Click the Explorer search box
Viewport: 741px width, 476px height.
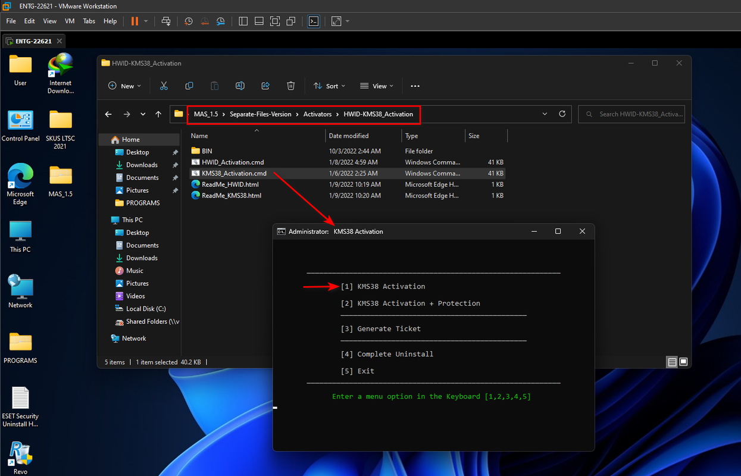(631, 114)
